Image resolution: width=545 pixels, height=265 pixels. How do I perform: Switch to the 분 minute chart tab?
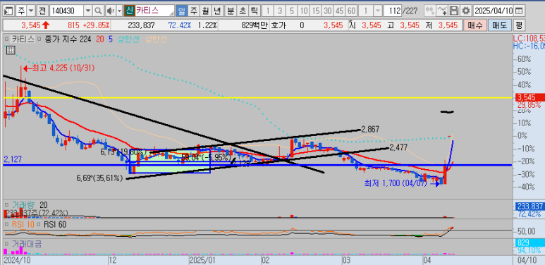pyautogui.click(x=231, y=11)
